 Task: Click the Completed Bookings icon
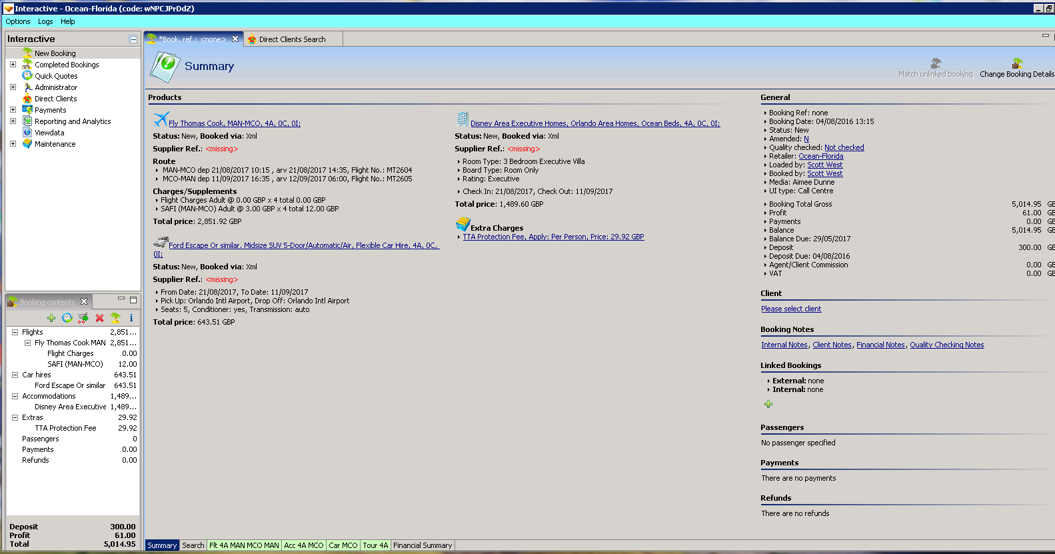pyautogui.click(x=27, y=64)
